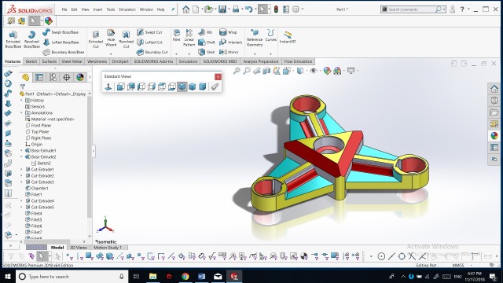Open Chrome from the taskbar
This screenshot has height=283, width=503.
point(185,276)
